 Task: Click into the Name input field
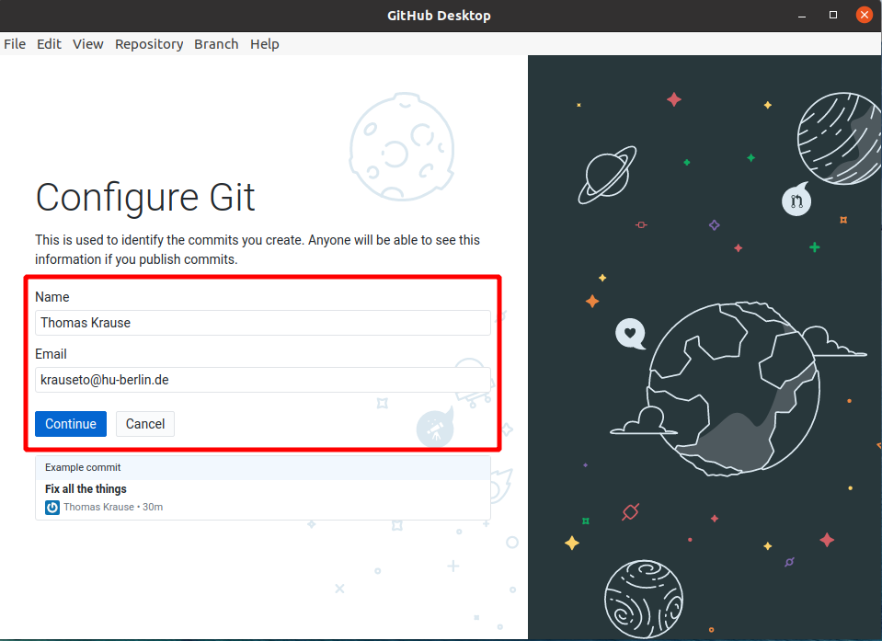[263, 323]
